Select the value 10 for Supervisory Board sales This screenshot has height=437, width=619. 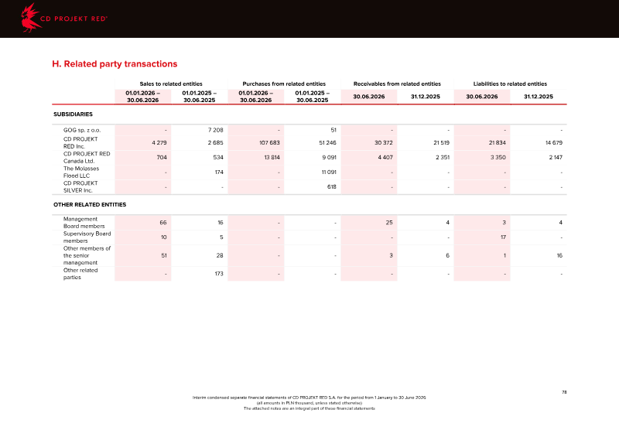click(164, 237)
